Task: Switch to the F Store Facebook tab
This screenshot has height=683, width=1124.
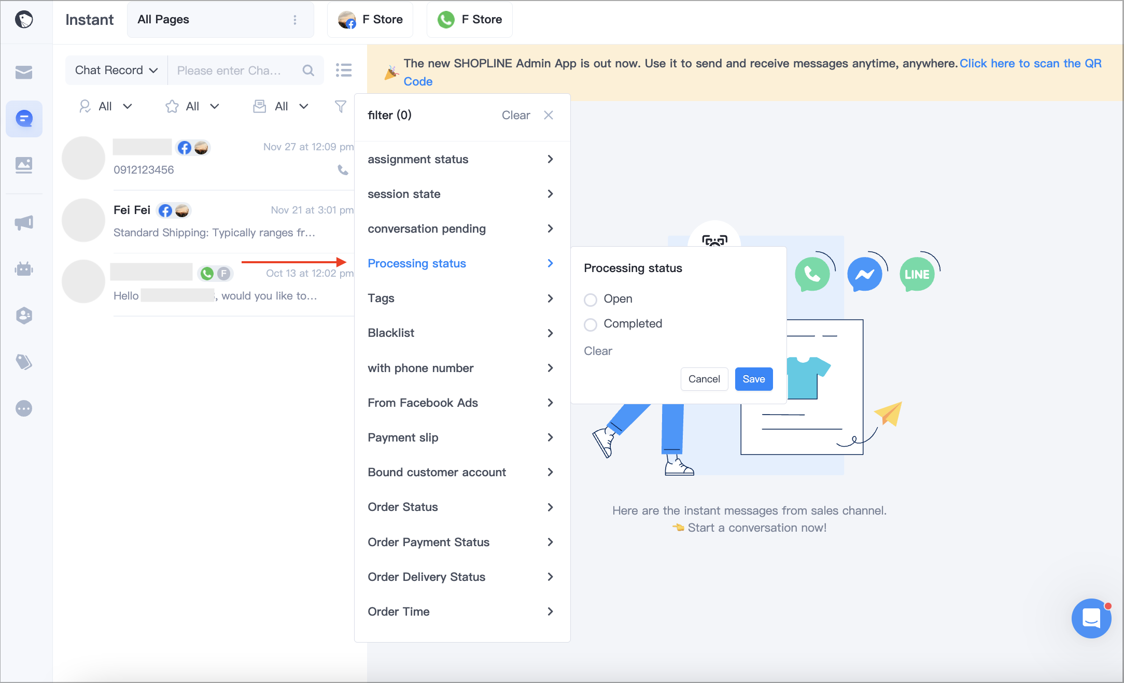Action: click(x=370, y=20)
